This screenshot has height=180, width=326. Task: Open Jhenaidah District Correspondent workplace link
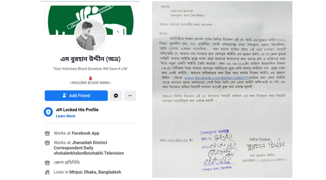point(89,148)
